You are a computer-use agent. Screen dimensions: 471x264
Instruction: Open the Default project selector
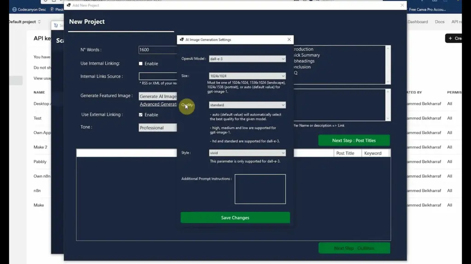[23, 22]
